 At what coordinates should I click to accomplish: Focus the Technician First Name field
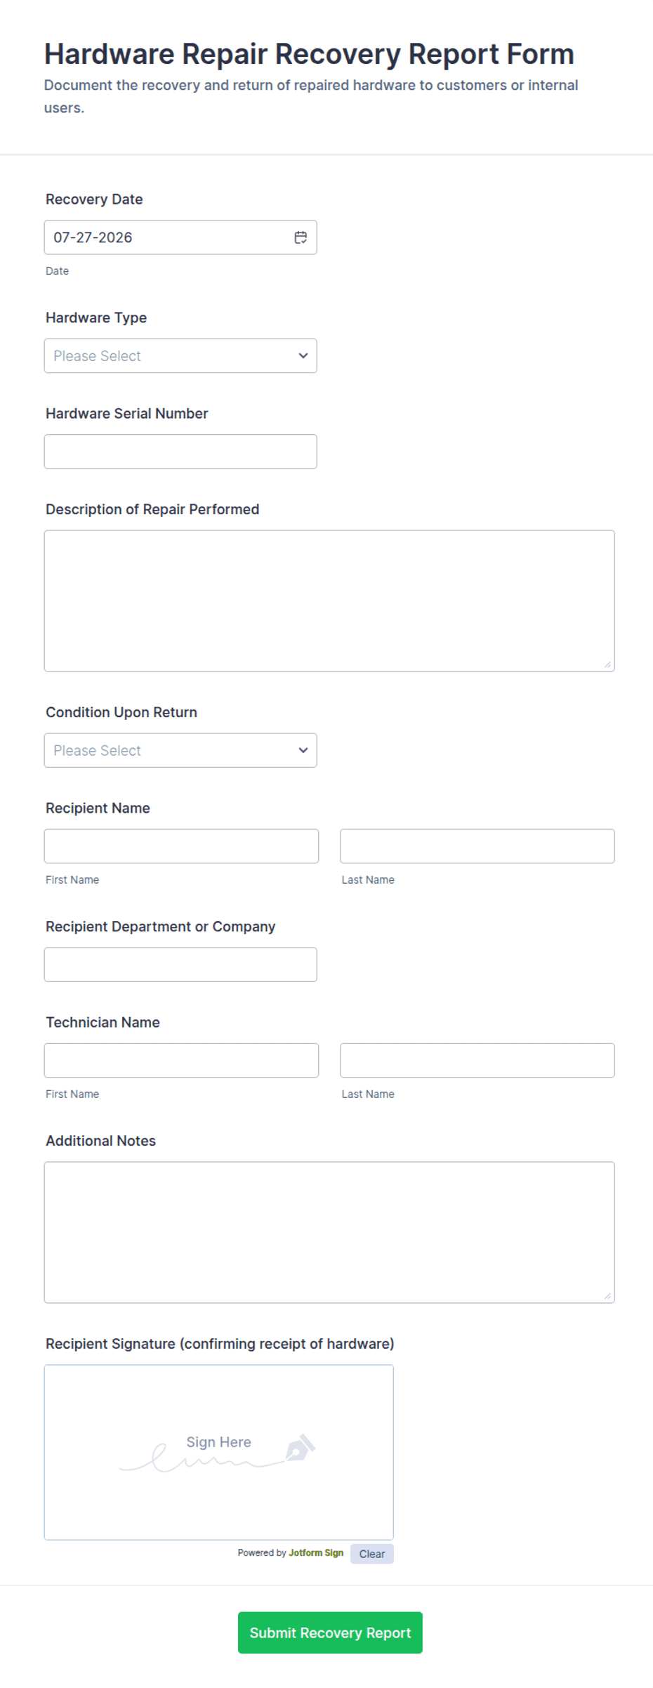(181, 1060)
